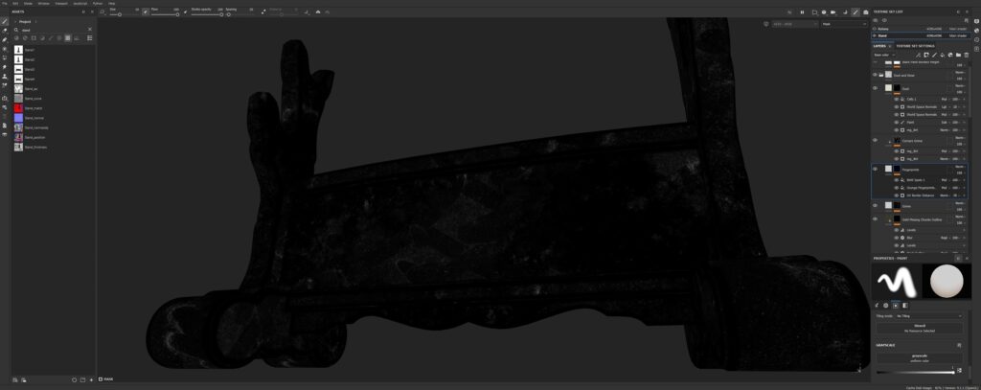The width and height of the screenshot is (981, 390).
Task: Click the pause rendering icon in top toolbar
Action: [802, 11]
